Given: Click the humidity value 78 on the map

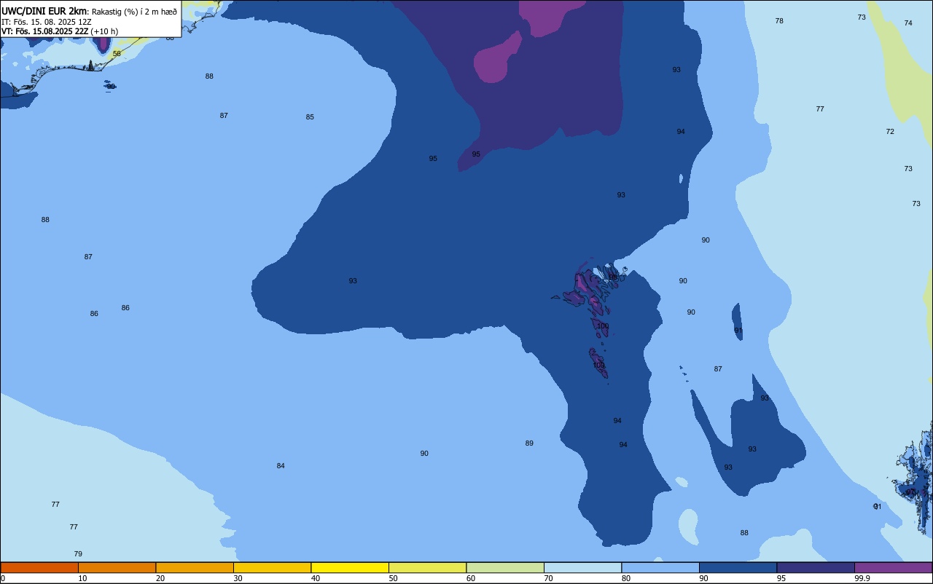Looking at the screenshot, I should 779,21.
